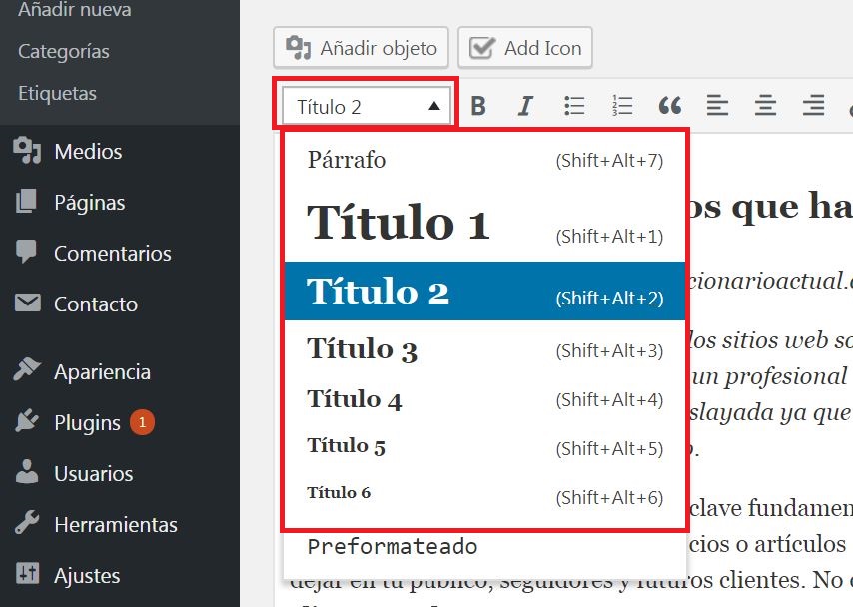Insert a bulleted list
Image resolution: width=853 pixels, height=607 pixels.
coord(574,106)
